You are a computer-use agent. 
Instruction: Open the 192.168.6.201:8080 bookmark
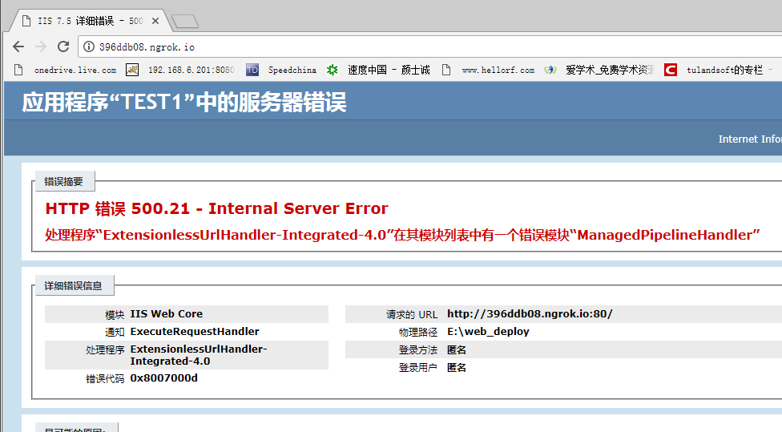coord(180,70)
